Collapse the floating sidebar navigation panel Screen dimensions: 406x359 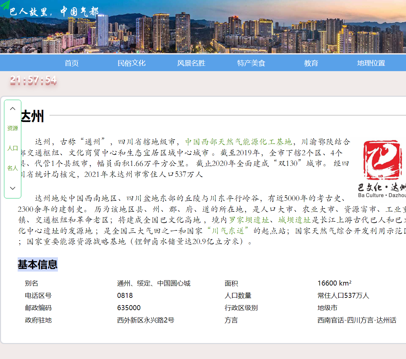point(13,109)
